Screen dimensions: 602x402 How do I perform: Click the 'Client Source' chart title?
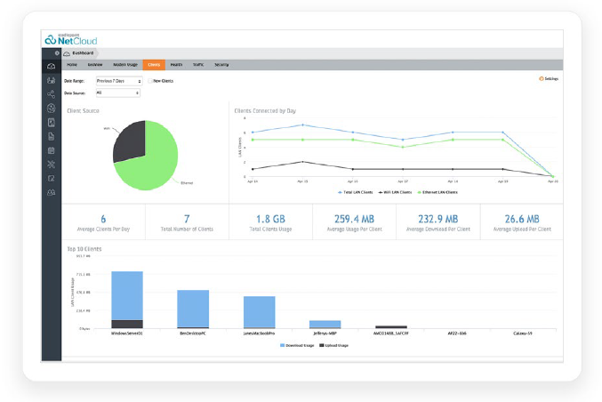(x=83, y=111)
